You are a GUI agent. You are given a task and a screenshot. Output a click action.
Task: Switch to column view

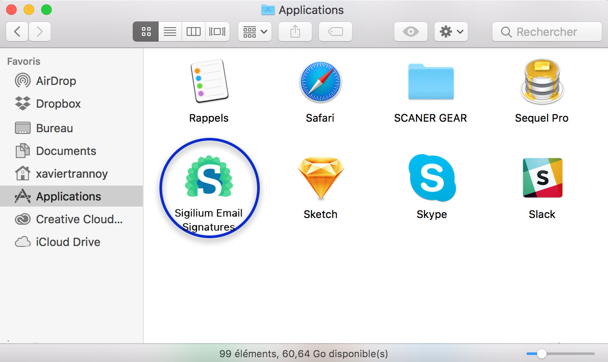pyautogui.click(x=194, y=32)
